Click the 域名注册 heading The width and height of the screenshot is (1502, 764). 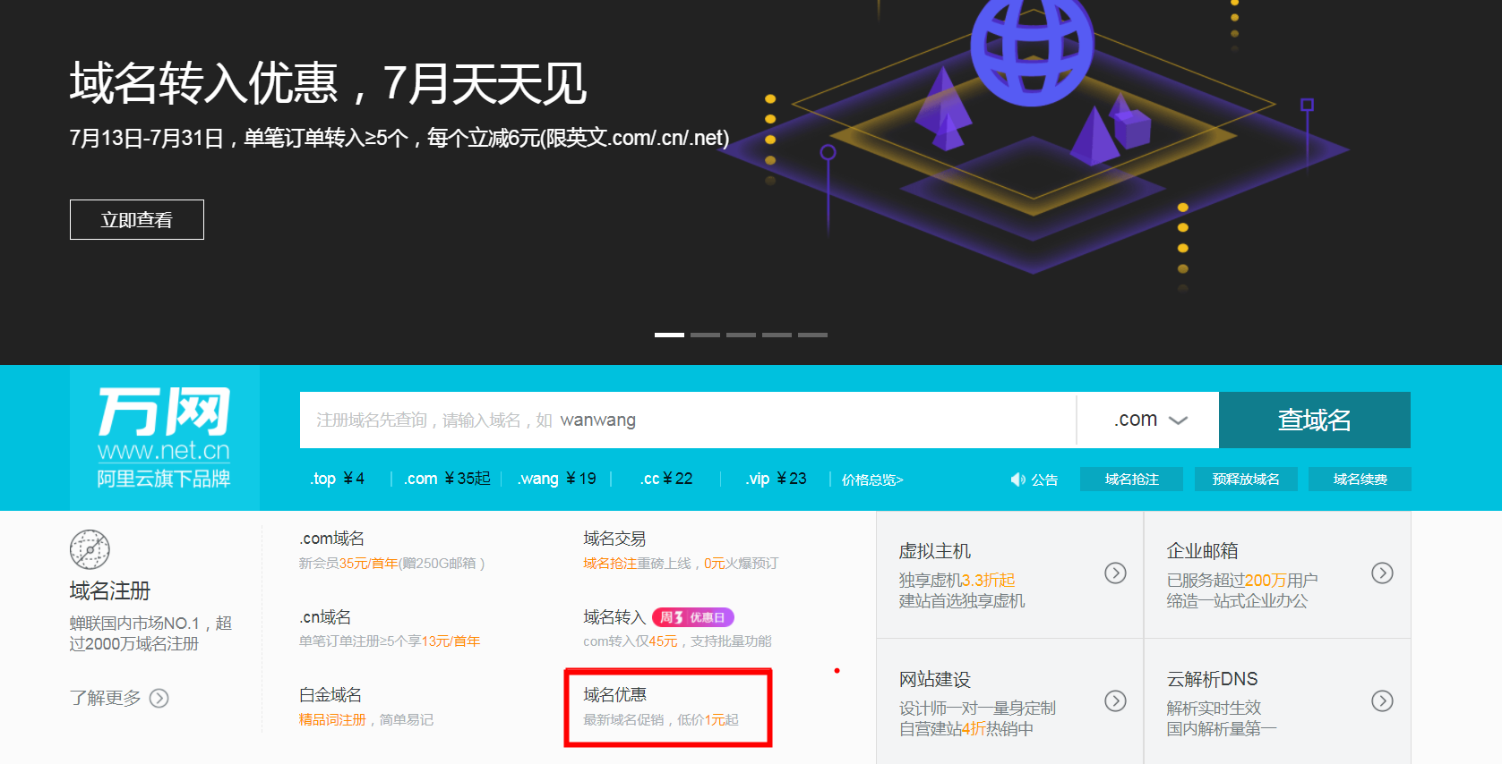click(x=110, y=591)
